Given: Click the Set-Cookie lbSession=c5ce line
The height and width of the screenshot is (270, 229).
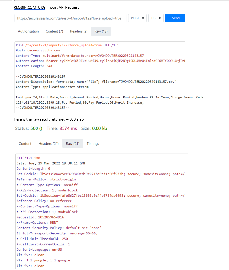Looking at the screenshot, I should [x=100, y=174].
